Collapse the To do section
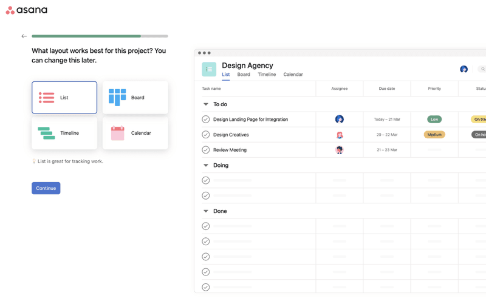This screenshot has width=486, height=301. pos(206,104)
